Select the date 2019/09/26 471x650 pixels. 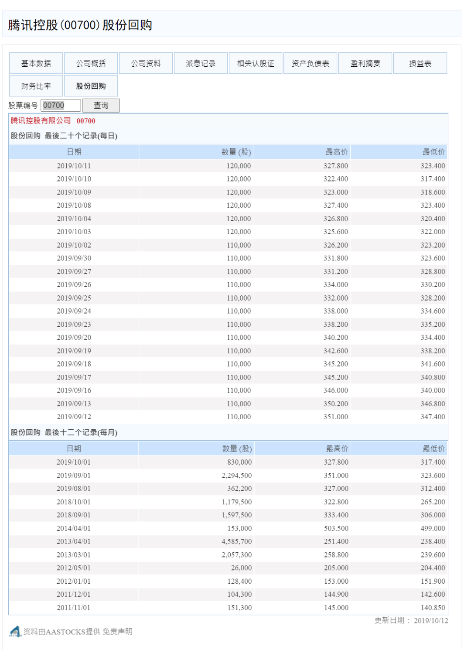tap(74, 284)
